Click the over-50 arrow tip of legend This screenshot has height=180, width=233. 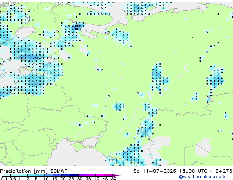click(116, 175)
